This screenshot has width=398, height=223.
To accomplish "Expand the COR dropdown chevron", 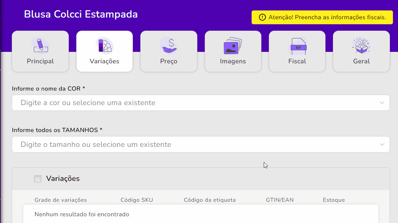I will (x=382, y=103).
